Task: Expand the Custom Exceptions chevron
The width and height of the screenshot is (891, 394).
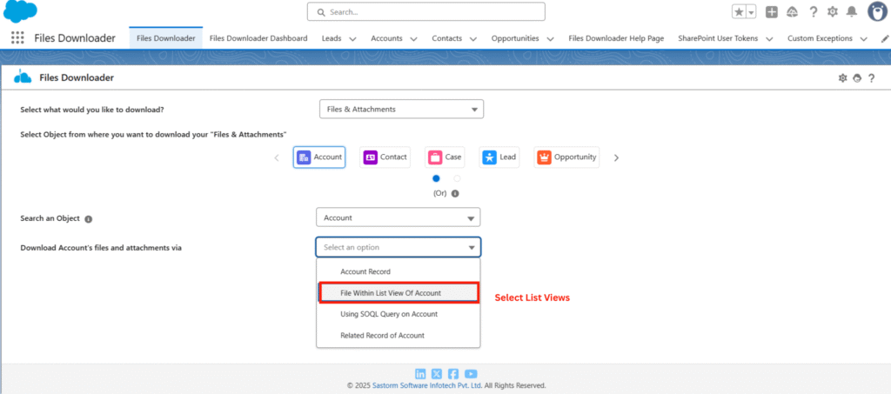Action: (x=864, y=38)
